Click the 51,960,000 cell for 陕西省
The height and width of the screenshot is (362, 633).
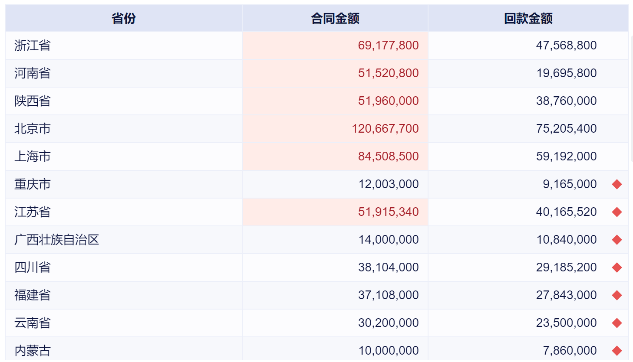pos(388,101)
